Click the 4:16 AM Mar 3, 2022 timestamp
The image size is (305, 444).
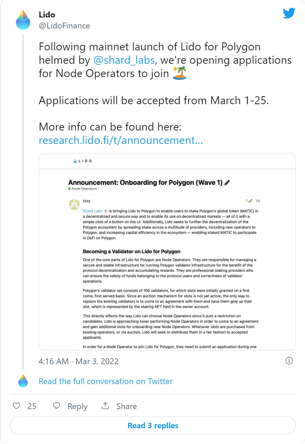(79, 361)
